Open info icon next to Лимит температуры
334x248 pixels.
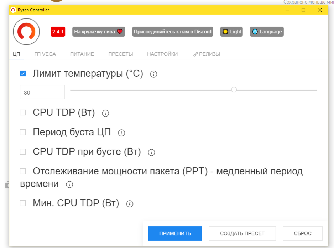click(153, 74)
